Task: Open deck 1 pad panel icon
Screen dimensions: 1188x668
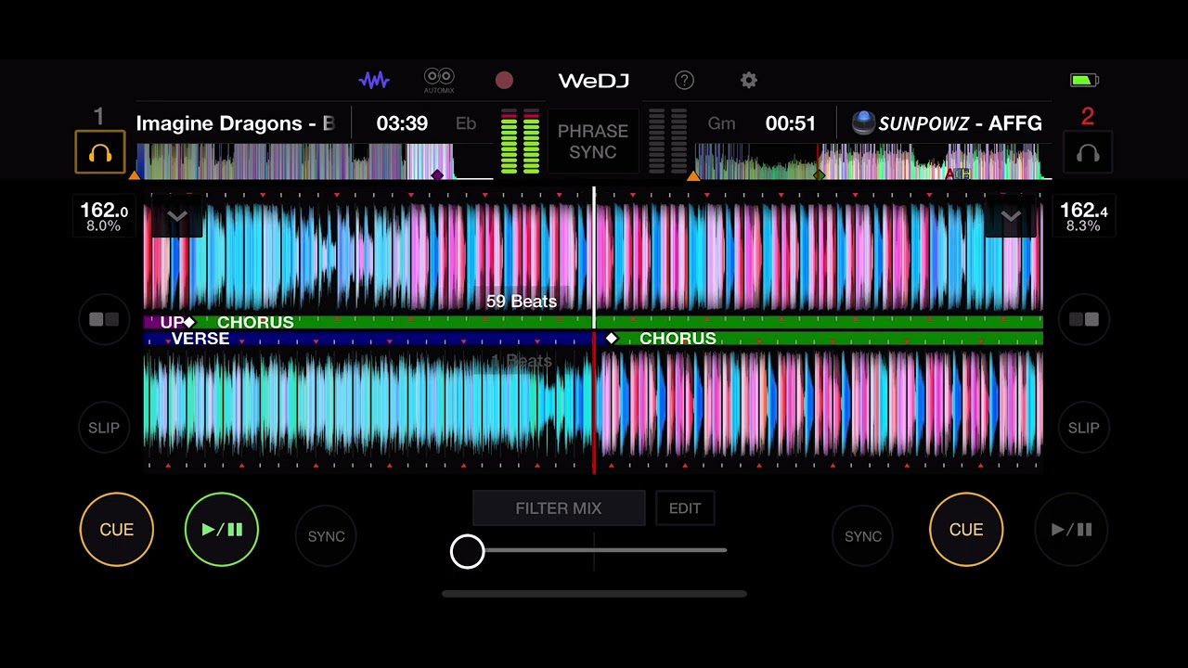Action: (x=104, y=320)
